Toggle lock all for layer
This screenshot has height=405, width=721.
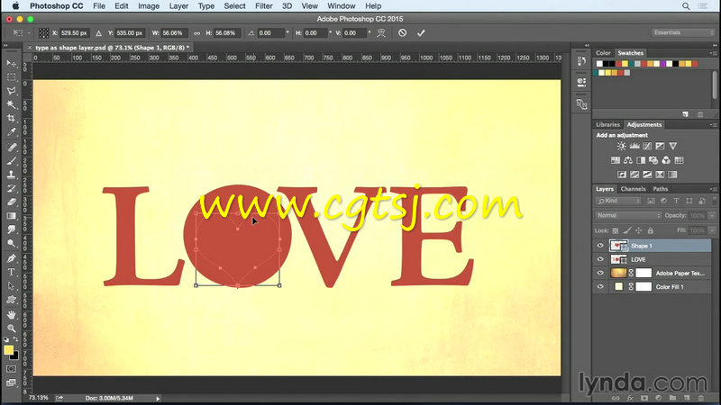(x=650, y=230)
